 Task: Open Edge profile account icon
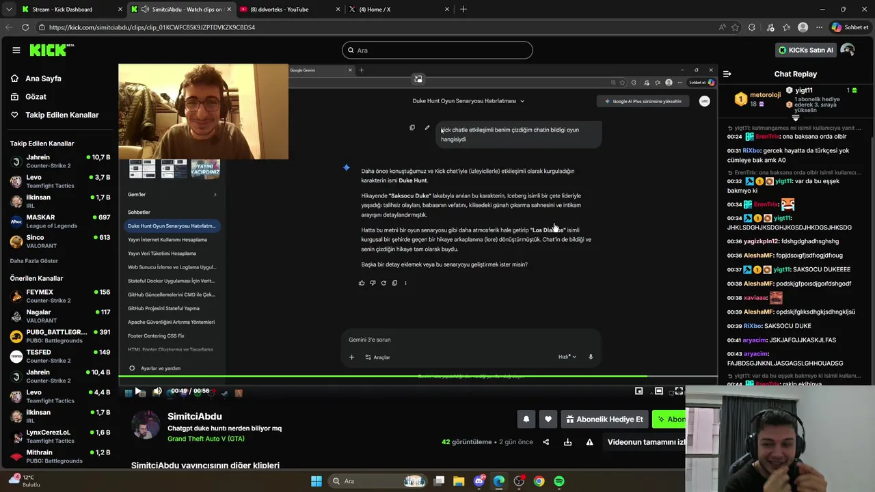[x=803, y=27]
